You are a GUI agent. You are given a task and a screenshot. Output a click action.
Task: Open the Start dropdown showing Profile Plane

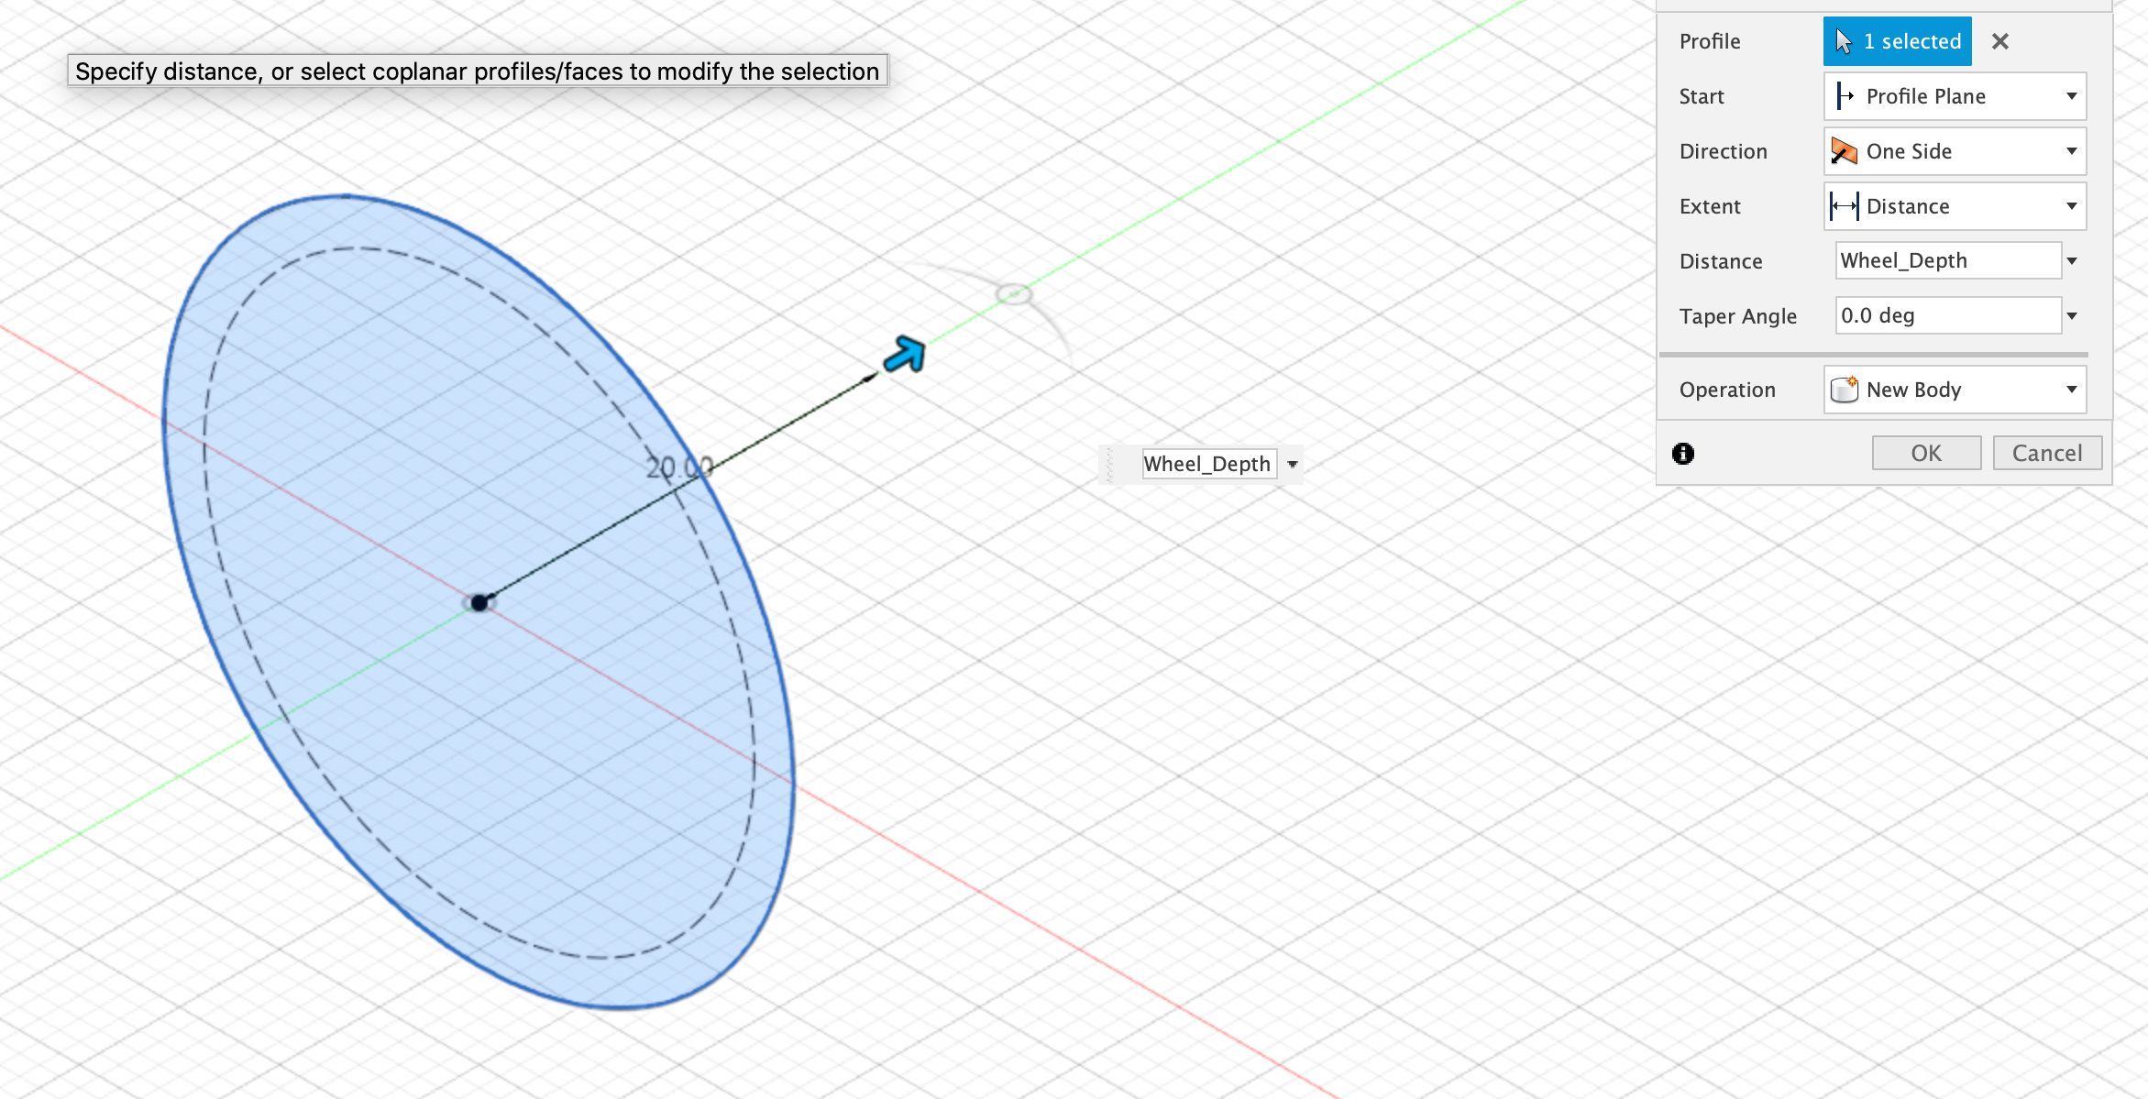pyautogui.click(x=1955, y=96)
